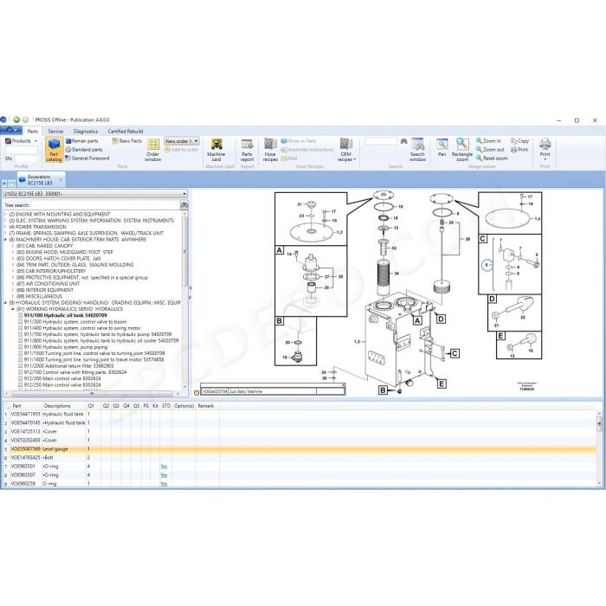This screenshot has width=606, height=606.
Task: Click Yes link in VOE983501 row
Action: (164, 467)
